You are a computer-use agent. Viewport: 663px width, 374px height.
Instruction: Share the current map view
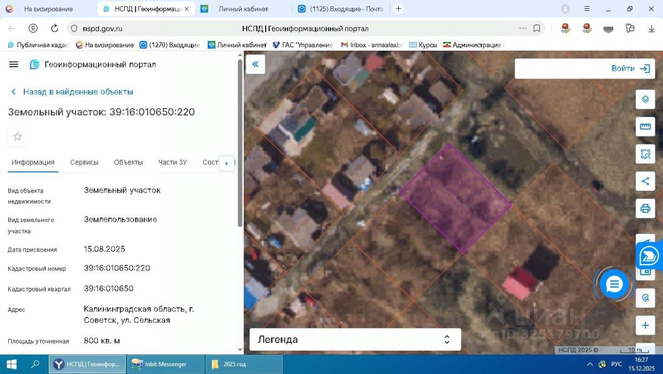[645, 181]
